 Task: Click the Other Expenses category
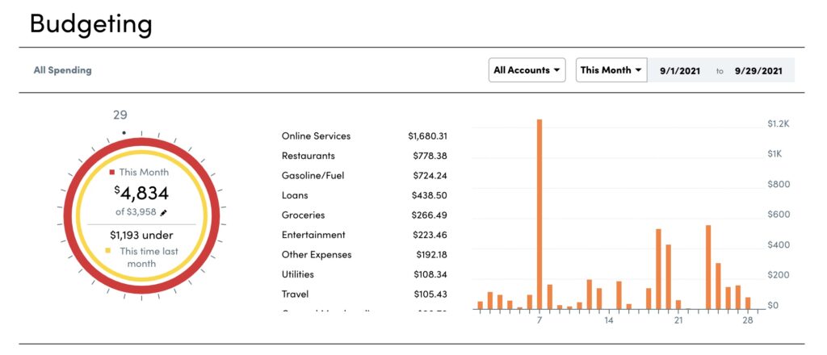click(x=317, y=255)
